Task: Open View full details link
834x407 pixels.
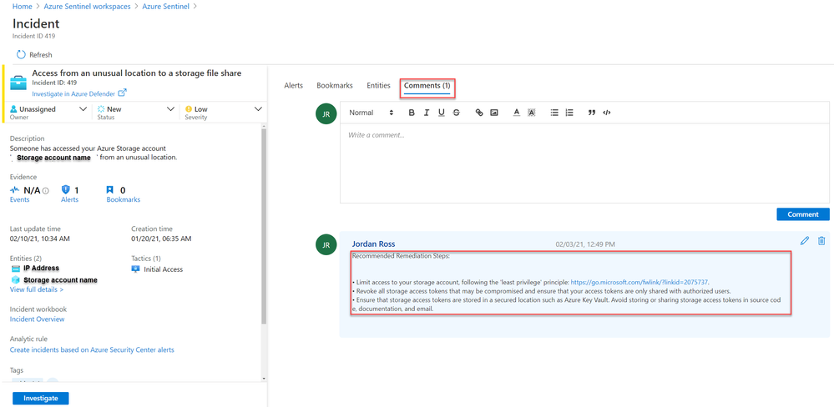Action: 37,289
